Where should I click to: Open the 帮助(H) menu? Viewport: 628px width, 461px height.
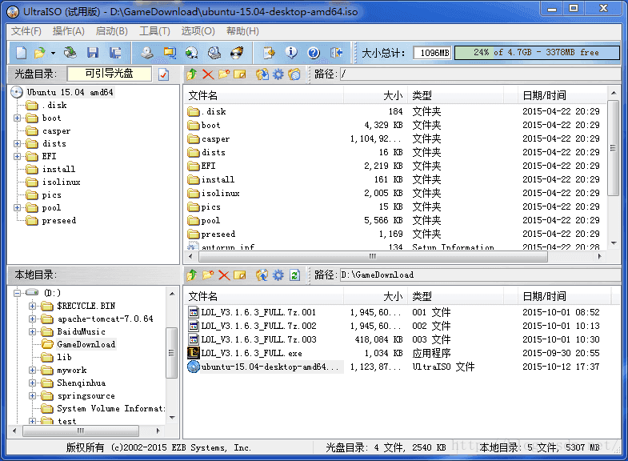tap(242, 31)
